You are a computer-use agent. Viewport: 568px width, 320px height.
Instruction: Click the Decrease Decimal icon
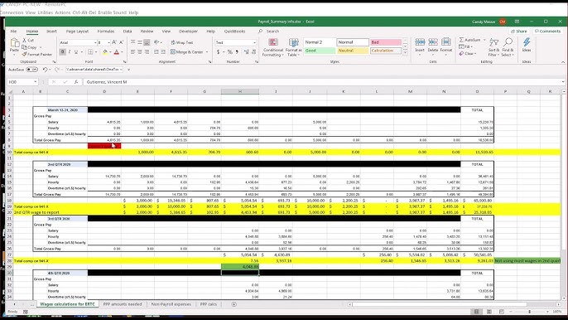coord(253,52)
